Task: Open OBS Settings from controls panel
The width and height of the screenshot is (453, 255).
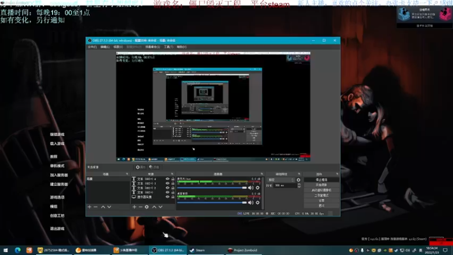Action: click(x=321, y=201)
